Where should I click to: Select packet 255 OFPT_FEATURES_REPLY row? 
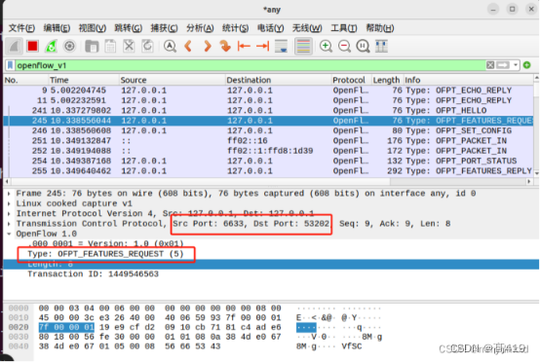tap(268, 171)
